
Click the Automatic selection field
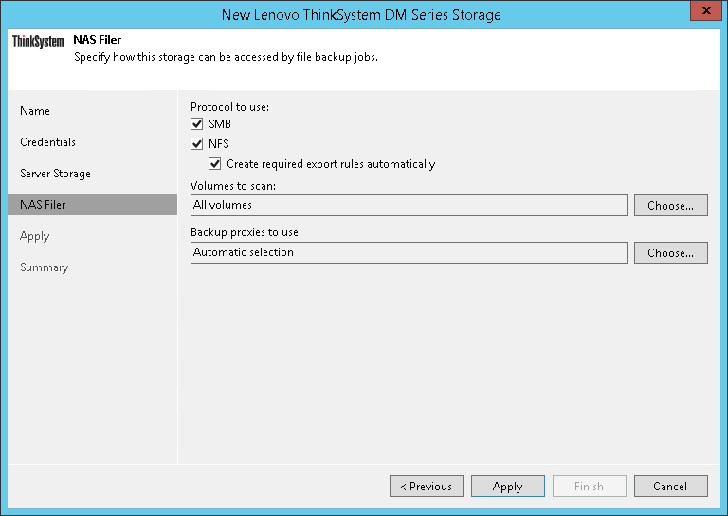[x=409, y=252]
